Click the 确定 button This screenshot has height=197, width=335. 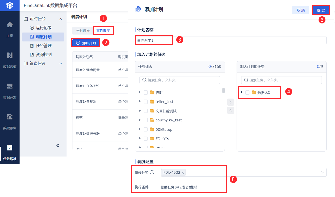pos(321,10)
